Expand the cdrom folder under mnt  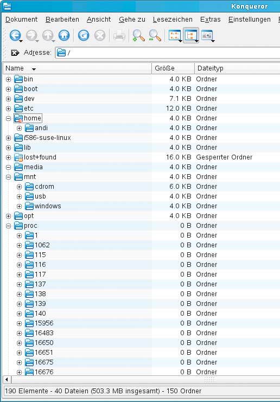(x=19, y=187)
